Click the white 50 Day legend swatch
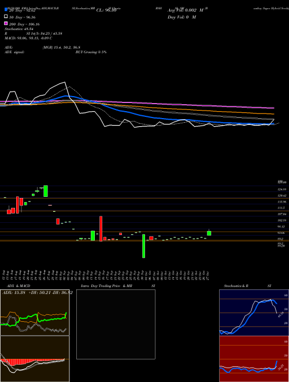Screen dimensions: 289x382 (6, 16)
